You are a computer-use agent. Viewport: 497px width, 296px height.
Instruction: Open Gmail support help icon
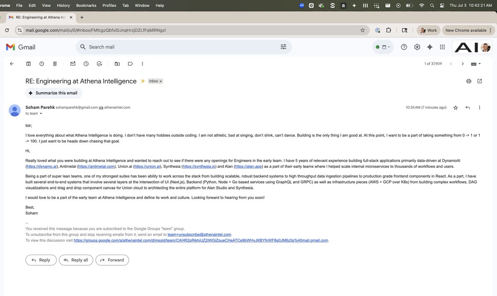point(404,47)
